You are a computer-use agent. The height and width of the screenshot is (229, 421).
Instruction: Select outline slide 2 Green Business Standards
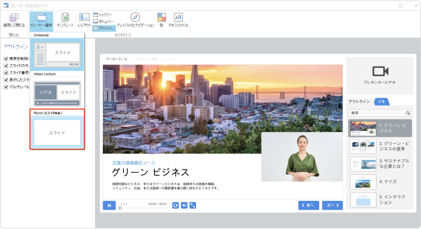[x=380, y=146]
